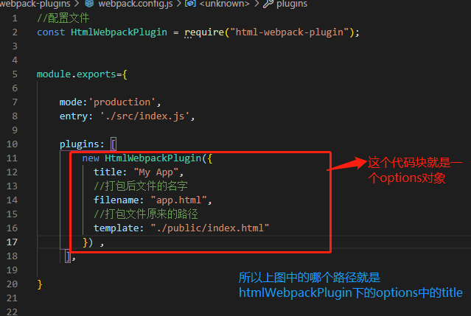
Task: Click 'exports' on line 5
Action: [x=97, y=74]
